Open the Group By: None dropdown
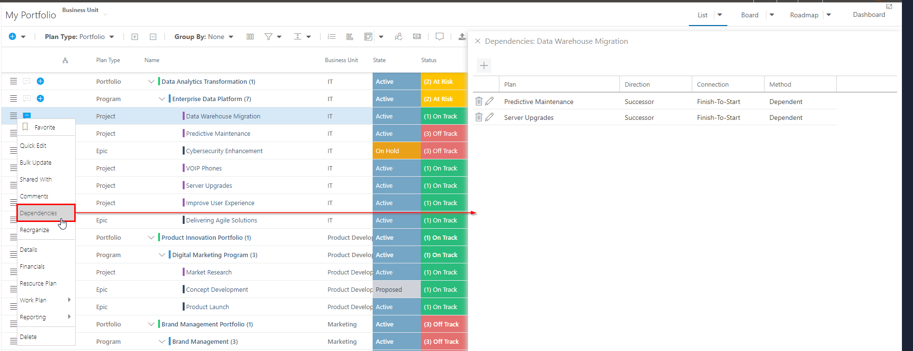Screen dimensions: 913x351 coord(204,37)
